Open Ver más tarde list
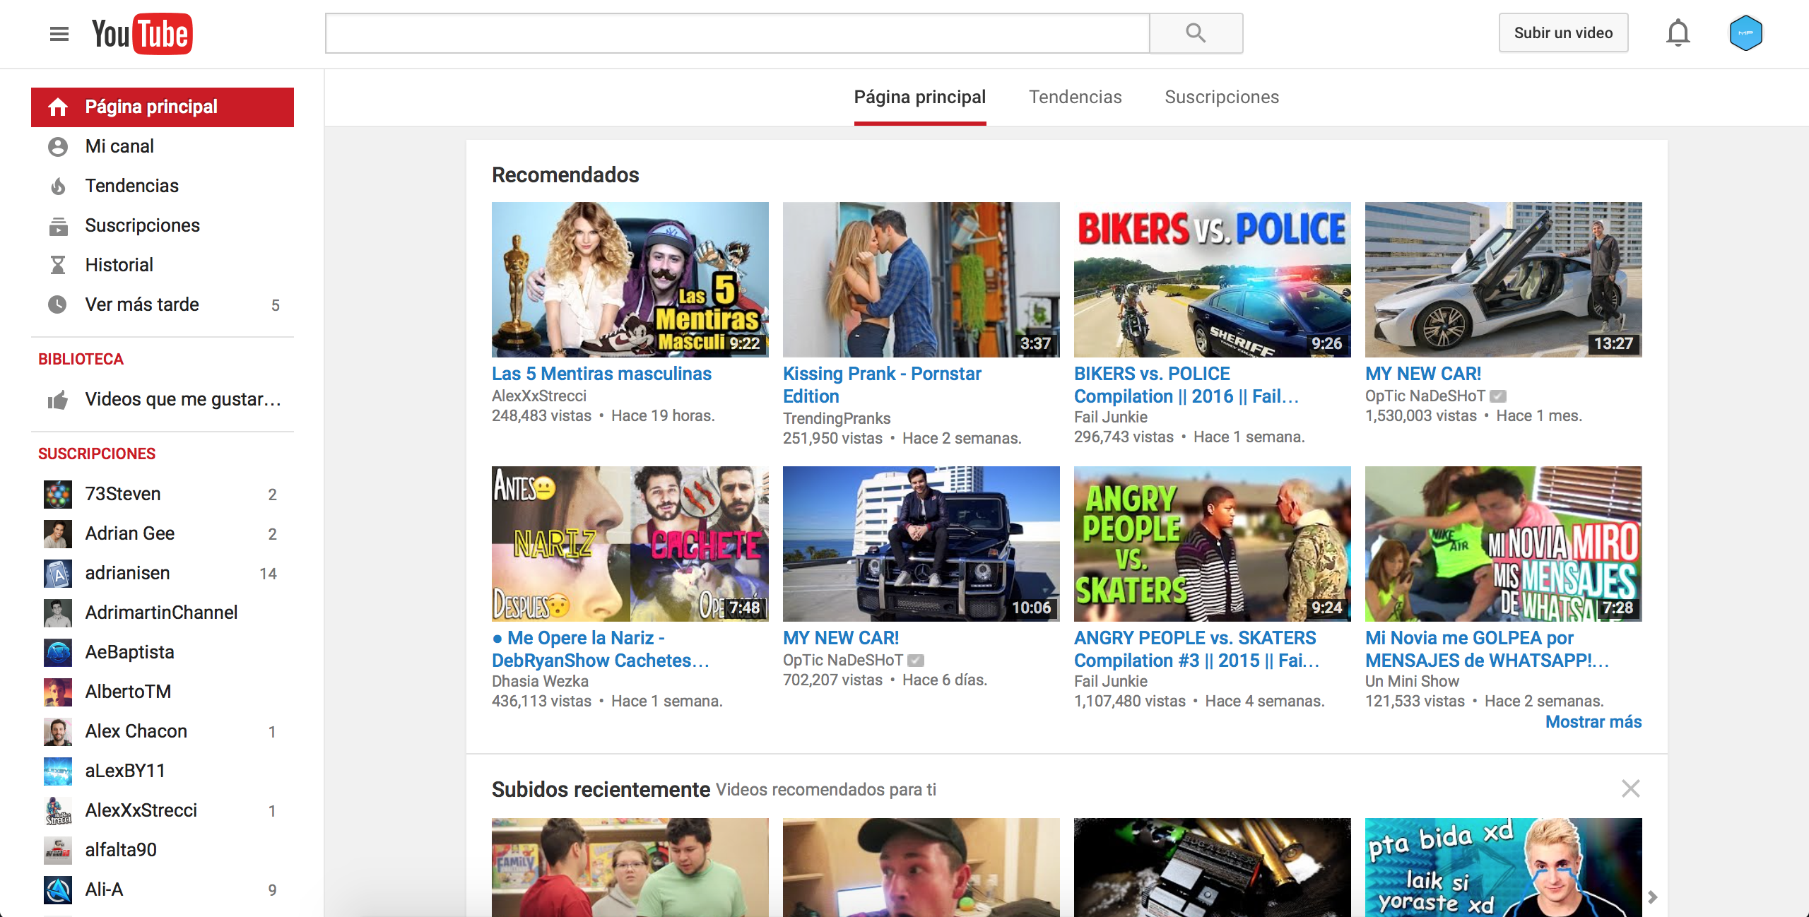 tap(142, 304)
